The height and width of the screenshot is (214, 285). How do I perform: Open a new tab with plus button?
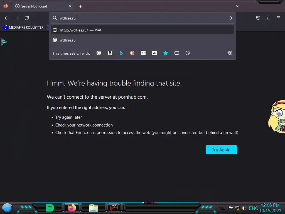point(80,6)
